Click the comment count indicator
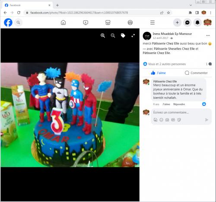The height and width of the screenshot is (202, 216). pos(209,64)
